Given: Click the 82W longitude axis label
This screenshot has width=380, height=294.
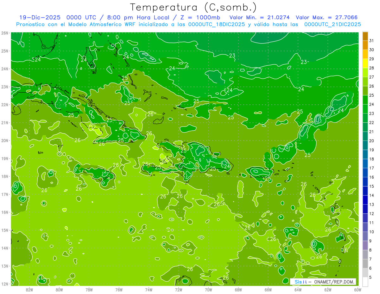Looking at the screenshot, I should 29,290.
